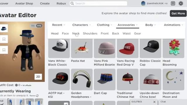This screenshot has height=105, width=187.
Task: Click the Pasta Hat name text
Action: coord(78,61)
